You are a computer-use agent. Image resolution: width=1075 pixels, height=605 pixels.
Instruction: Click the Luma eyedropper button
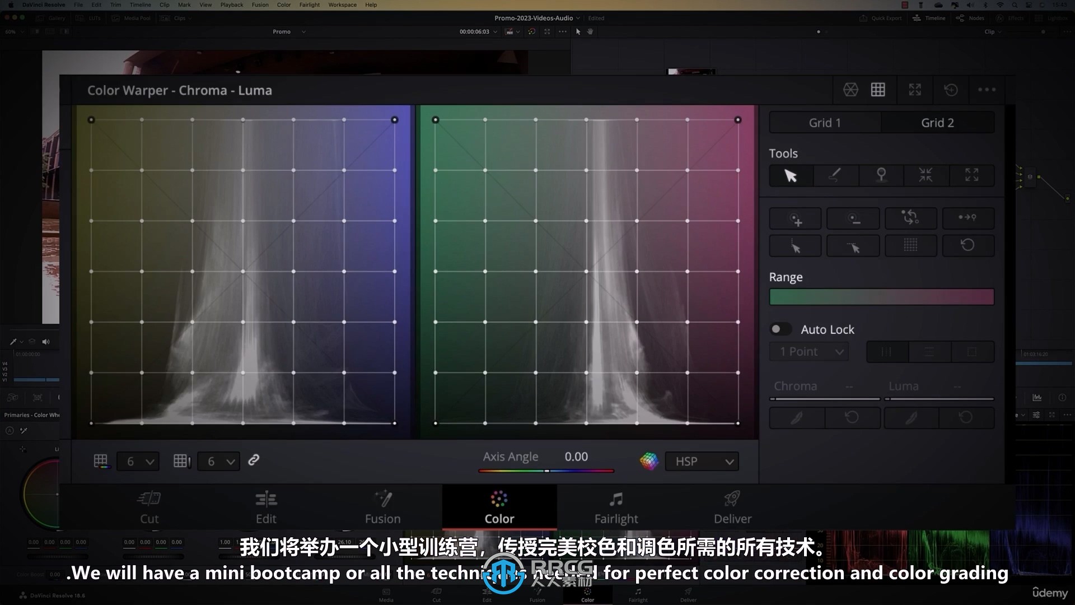[x=912, y=418]
